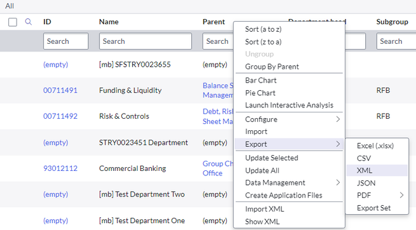Expand the Data Management submenu arrow
The image size is (416, 230).
[338, 182]
